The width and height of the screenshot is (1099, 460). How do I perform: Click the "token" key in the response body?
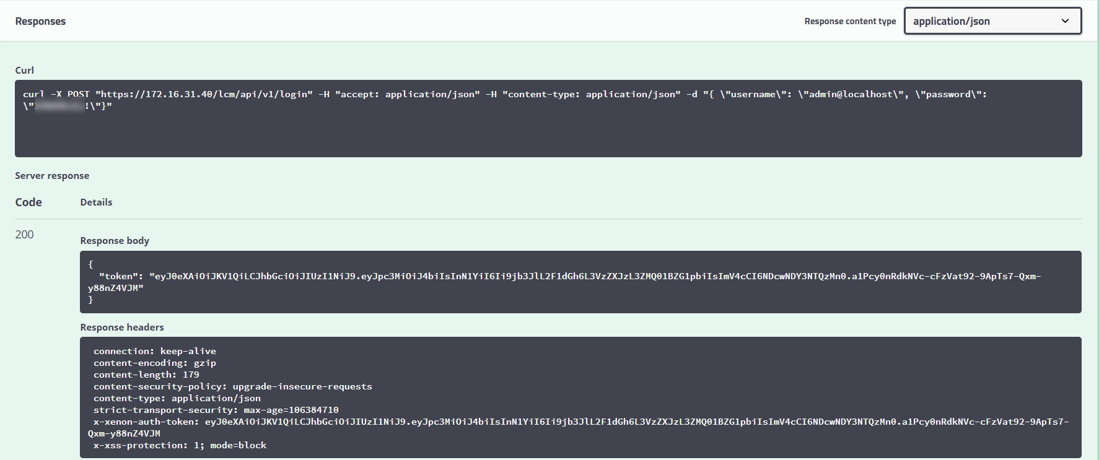pos(120,276)
